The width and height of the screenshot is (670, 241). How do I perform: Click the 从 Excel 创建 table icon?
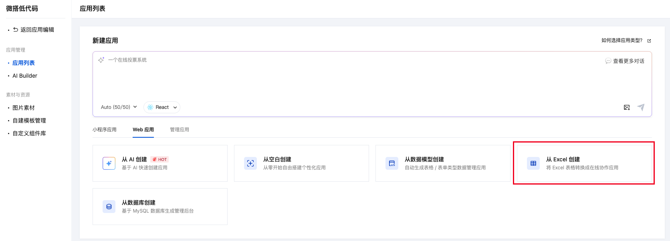click(533, 163)
